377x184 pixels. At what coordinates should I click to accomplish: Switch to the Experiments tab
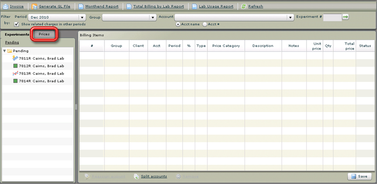(x=17, y=34)
